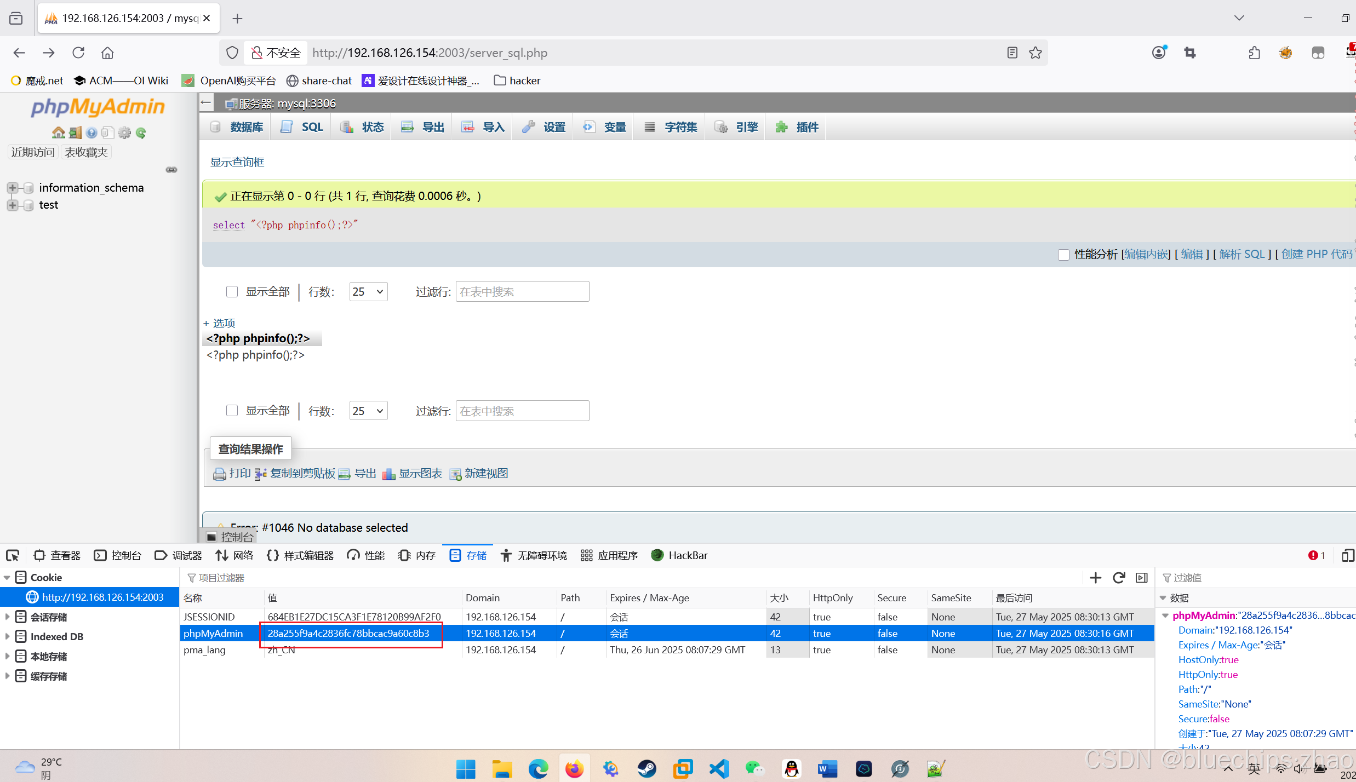
Task: Toggle the 性能分析 profiling checkbox
Action: pyautogui.click(x=1063, y=255)
